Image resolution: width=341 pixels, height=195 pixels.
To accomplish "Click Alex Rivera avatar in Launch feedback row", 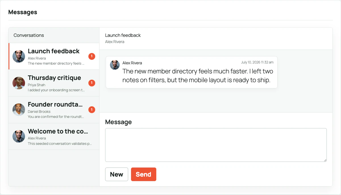I will tap(19, 56).
